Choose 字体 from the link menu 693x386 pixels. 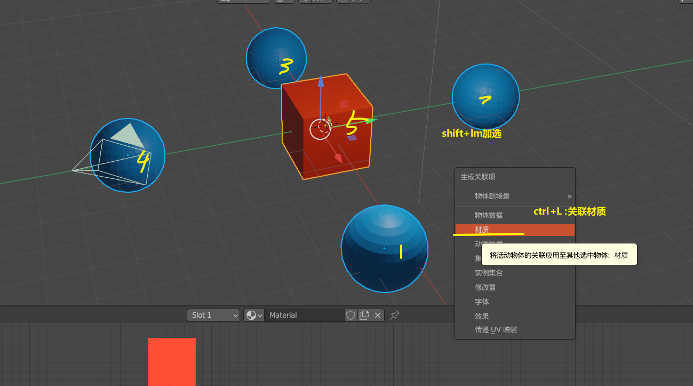[515, 302]
